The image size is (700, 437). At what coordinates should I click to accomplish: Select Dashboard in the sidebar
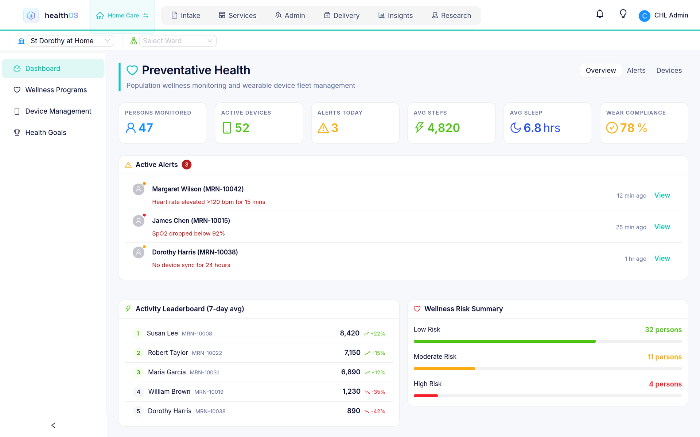(x=53, y=68)
